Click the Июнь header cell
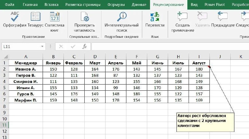 pos(157,63)
